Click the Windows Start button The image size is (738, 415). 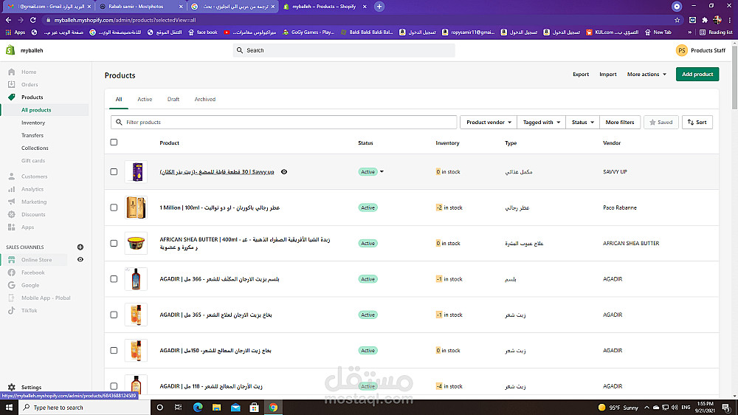[9, 408]
